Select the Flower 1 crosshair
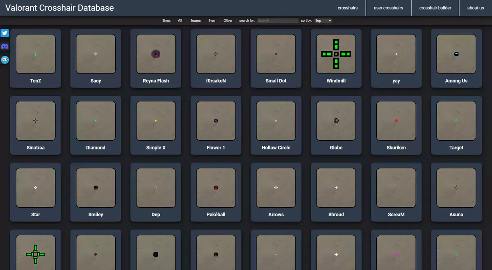The image size is (492, 270). point(216,125)
